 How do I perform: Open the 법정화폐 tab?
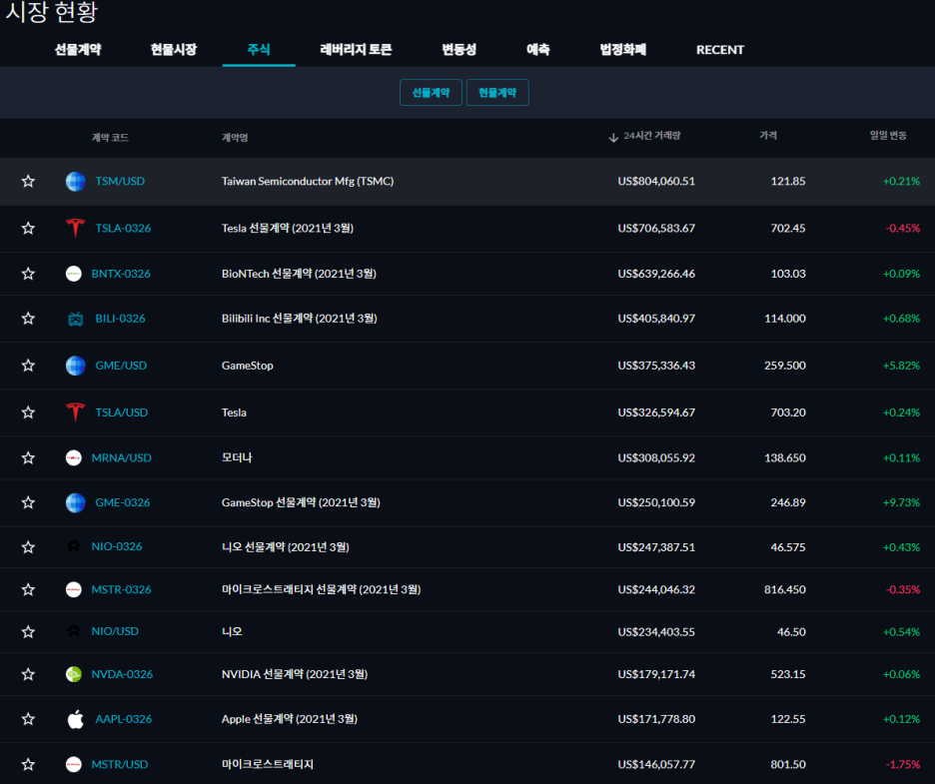coord(623,50)
